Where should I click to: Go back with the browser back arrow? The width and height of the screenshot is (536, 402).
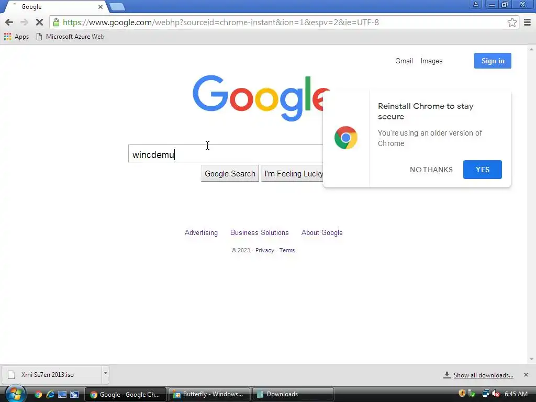click(9, 23)
